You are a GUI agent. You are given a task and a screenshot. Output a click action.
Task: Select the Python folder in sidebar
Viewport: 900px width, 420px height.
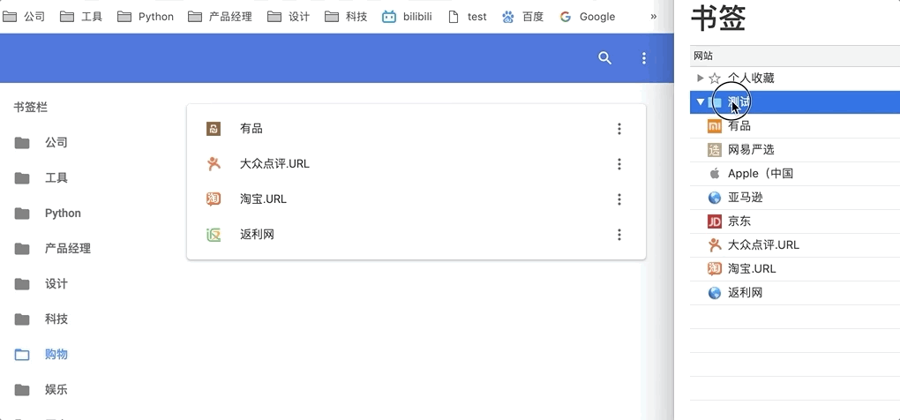pyautogui.click(x=48, y=214)
